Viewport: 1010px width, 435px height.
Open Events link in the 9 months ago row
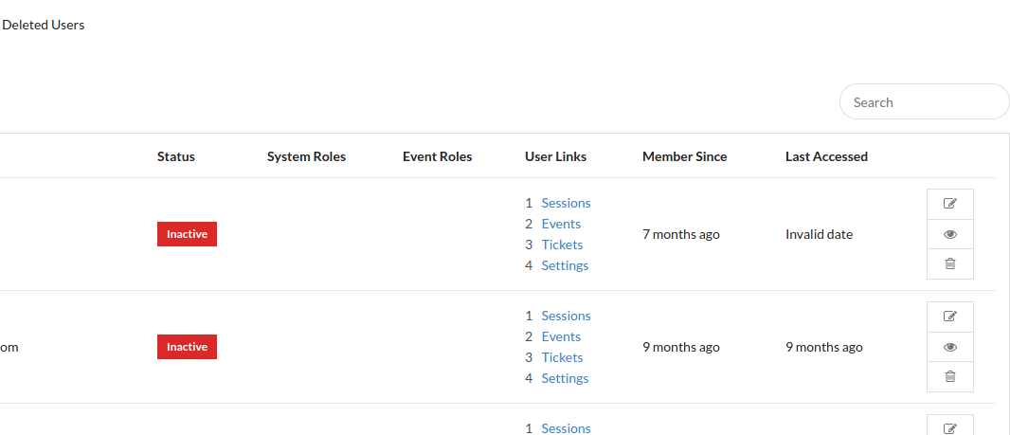pyautogui.click(x=561, y=336)
